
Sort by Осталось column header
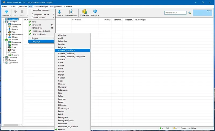[117, 20]
